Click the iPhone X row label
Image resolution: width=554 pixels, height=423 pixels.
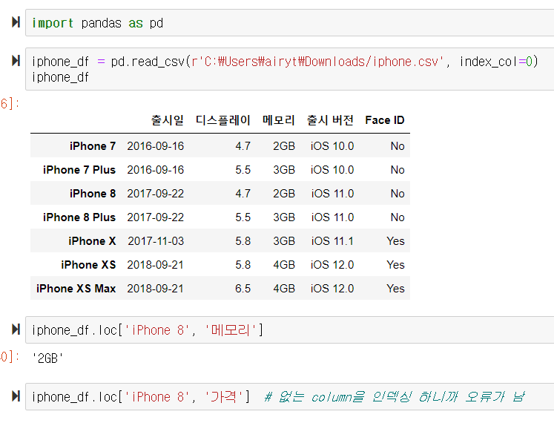point(92,241)
